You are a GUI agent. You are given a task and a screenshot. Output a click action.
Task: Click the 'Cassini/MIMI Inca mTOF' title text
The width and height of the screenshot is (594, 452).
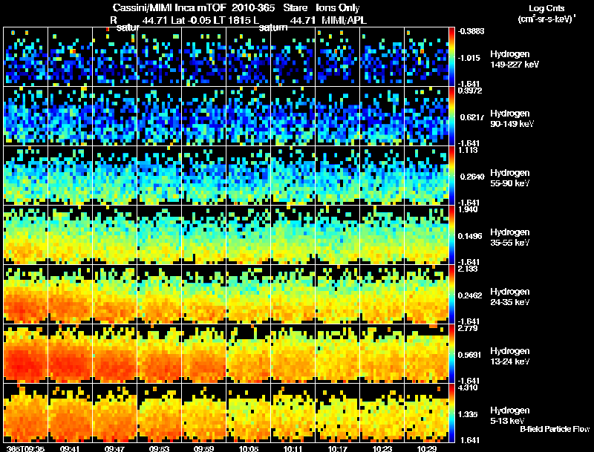169,8
